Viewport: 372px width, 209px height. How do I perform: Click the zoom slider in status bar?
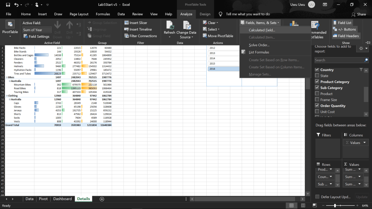coord(335,205)
